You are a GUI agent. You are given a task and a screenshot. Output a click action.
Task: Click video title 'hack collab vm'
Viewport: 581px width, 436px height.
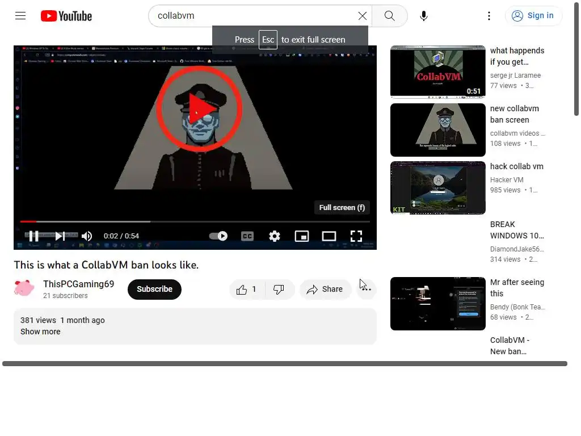516,166
